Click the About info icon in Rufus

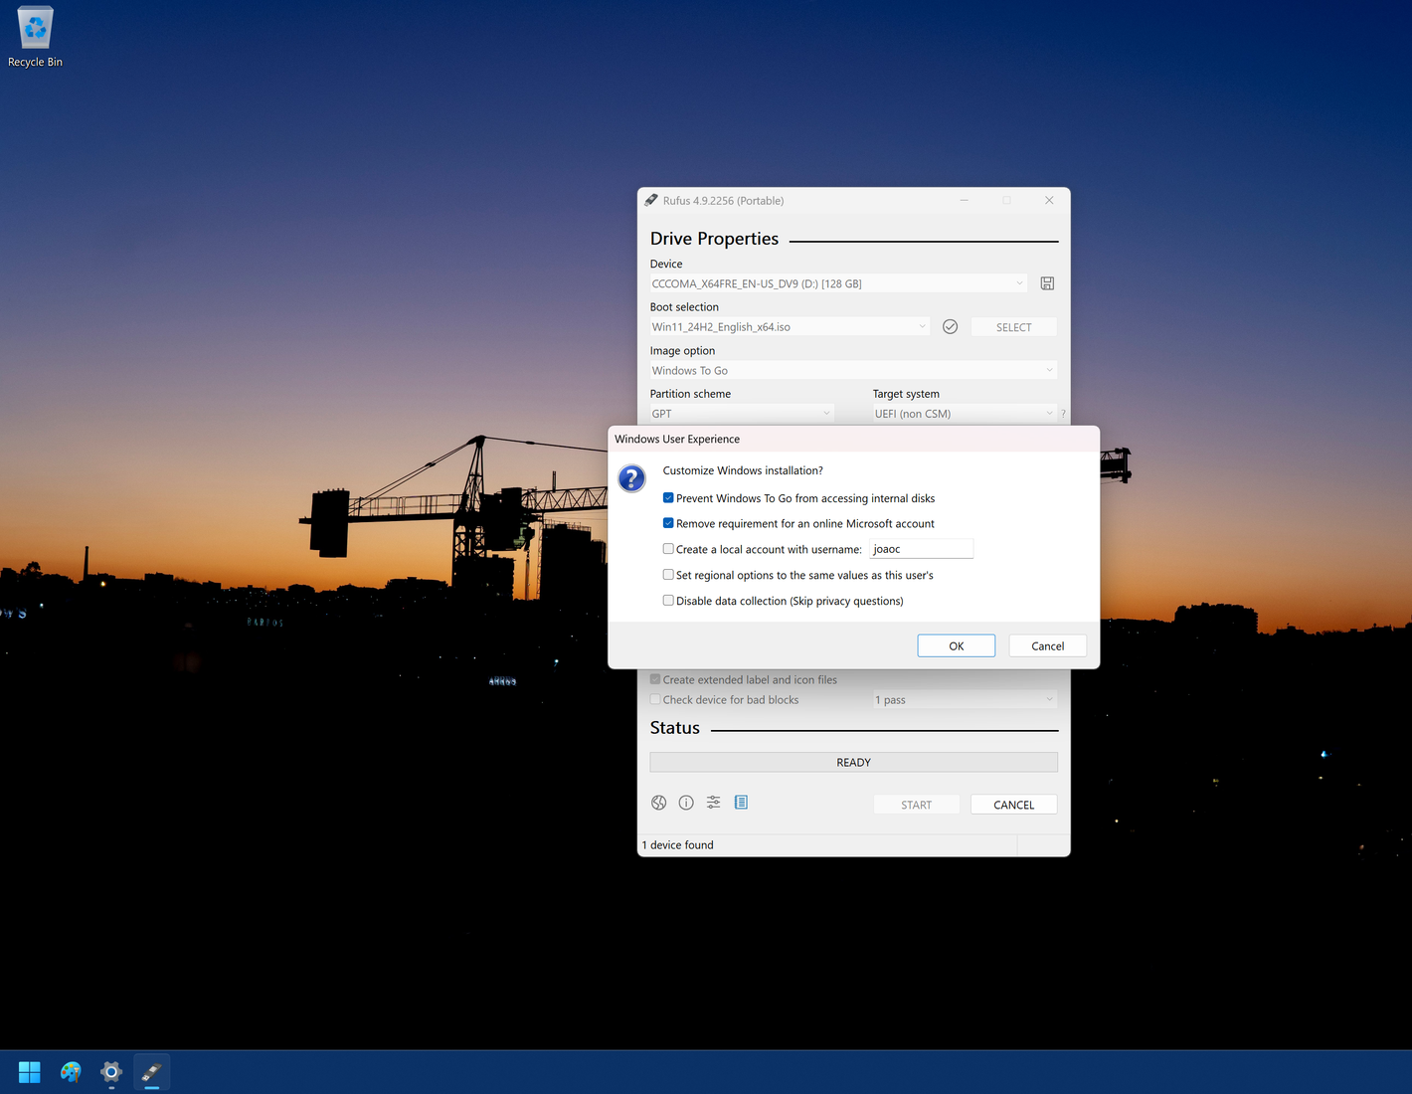(685, 802)
